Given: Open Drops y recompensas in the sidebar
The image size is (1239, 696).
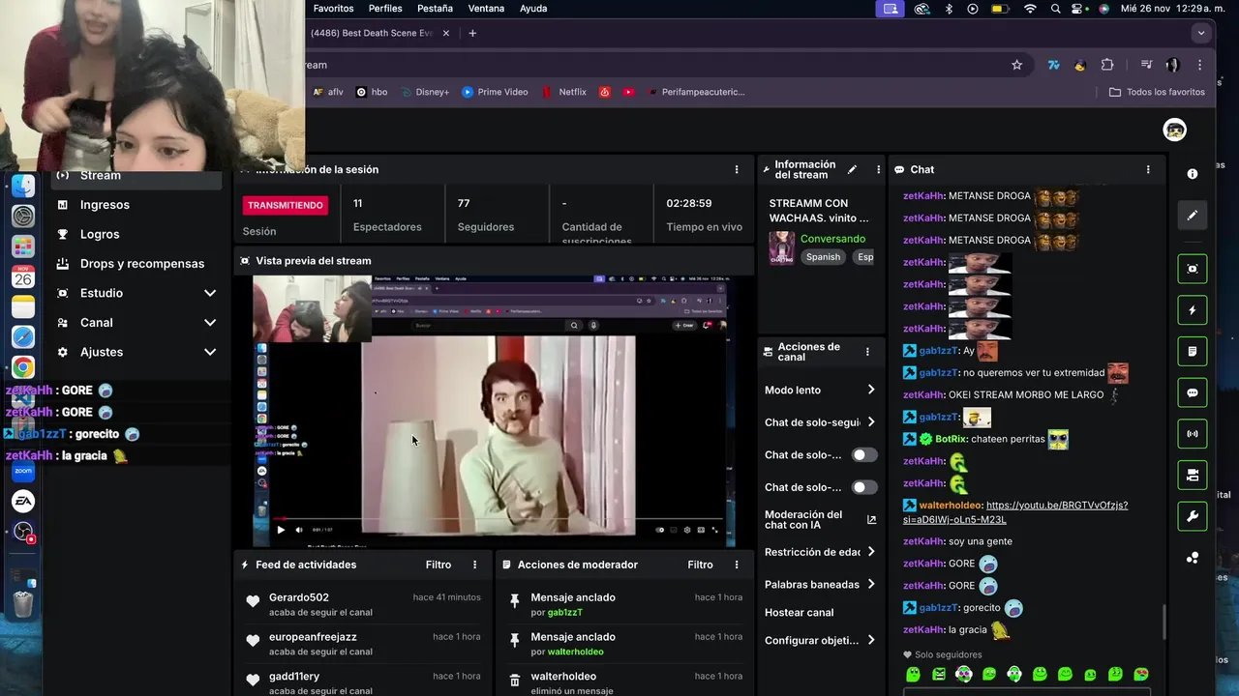Looking at the screenshot, I should (142, 264).
